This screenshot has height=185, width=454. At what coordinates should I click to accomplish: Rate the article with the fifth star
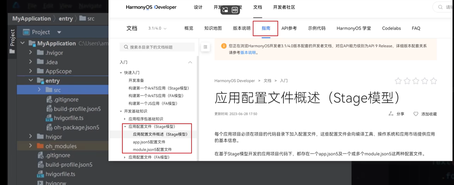tap(433, 81)
